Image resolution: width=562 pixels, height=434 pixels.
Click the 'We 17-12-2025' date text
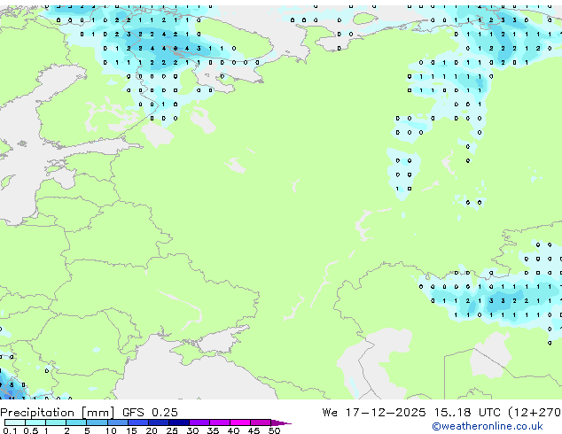[x=374, y=413]
